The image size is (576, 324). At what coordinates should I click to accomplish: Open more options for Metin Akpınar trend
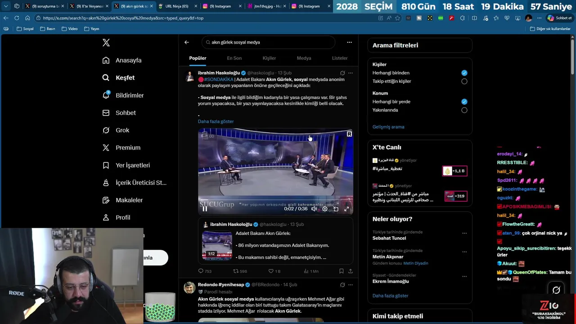click(x=464, y=252)
